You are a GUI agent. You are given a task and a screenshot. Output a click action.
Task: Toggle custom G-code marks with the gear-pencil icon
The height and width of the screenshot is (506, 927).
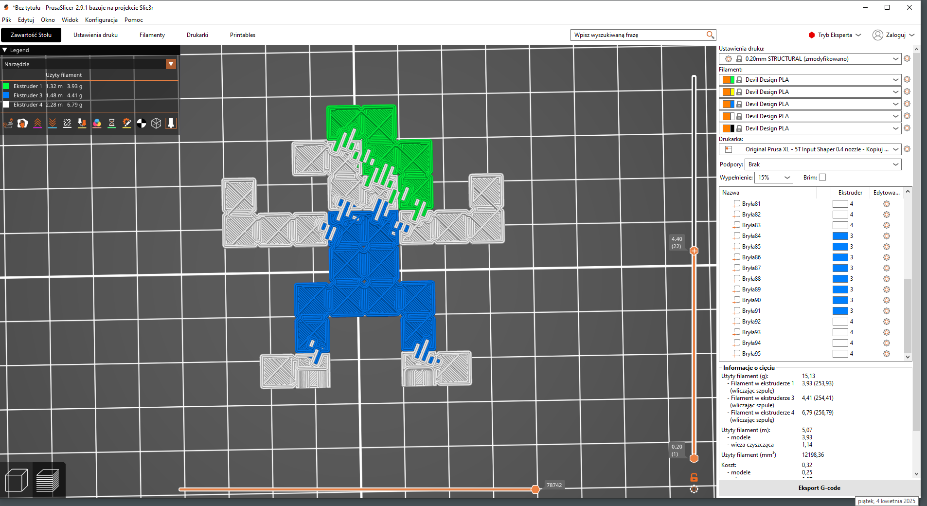[126, 123]
